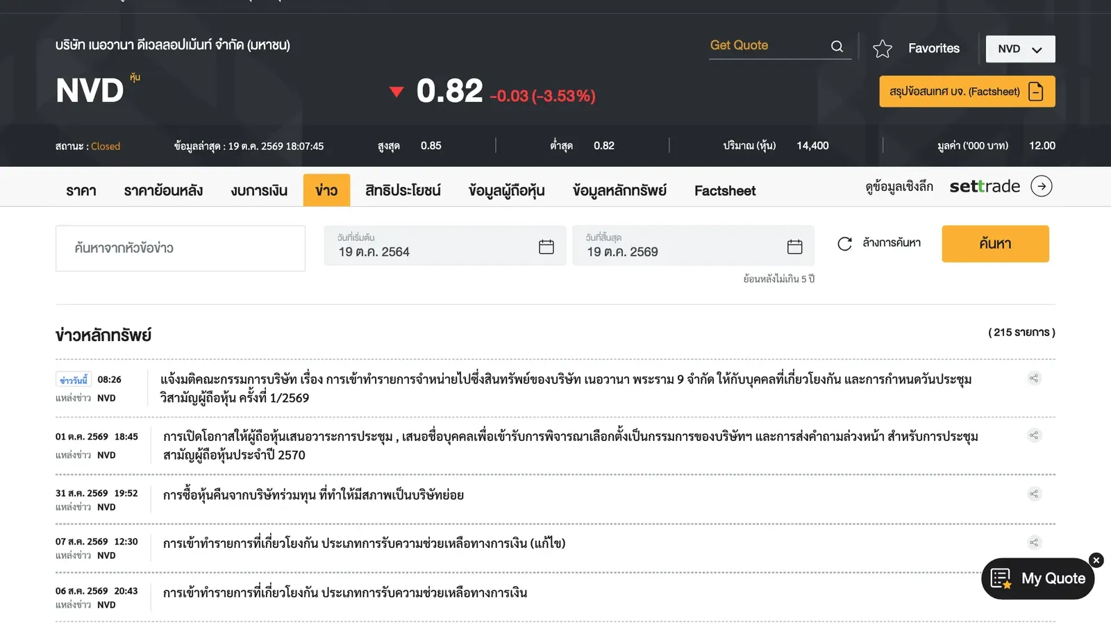Viewport: 1111px width, 625px height.
Task: Share the 08:26 today news item
Action: [1034, 378]
